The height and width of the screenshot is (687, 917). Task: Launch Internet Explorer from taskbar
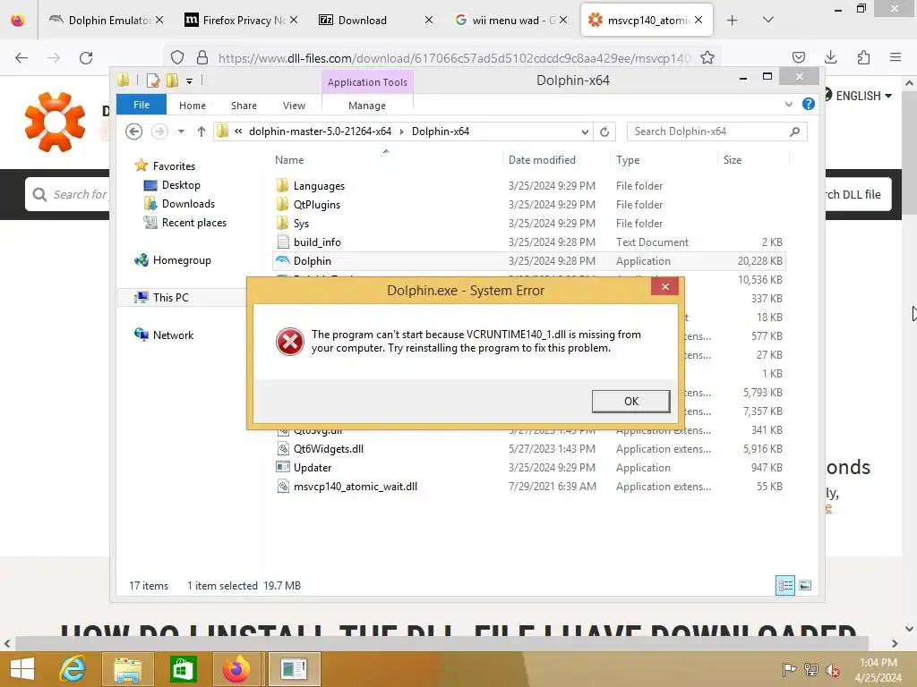point(73,669)
